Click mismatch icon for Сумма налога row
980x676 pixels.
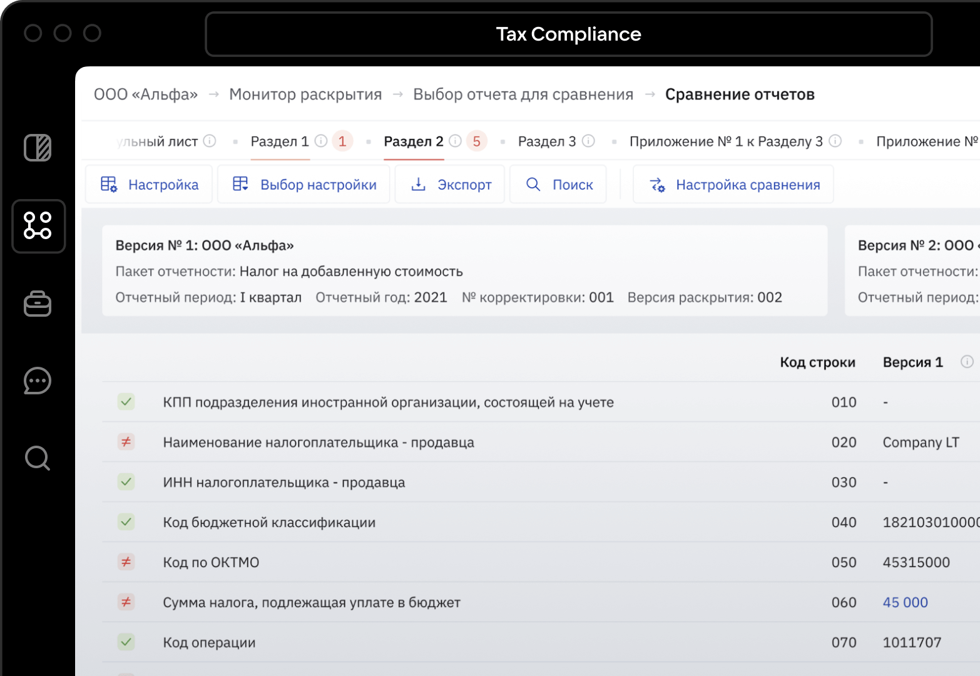point(126,602)
